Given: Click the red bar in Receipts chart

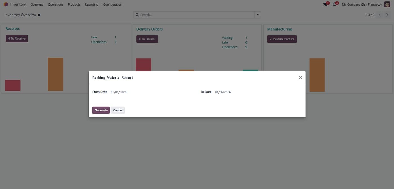Looking at the screenshot, I should 13,85.
